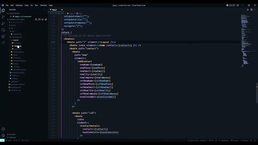This screenshot has height=145, width=258.
Task: Open the Source Control view
Action: coord(3,17)
